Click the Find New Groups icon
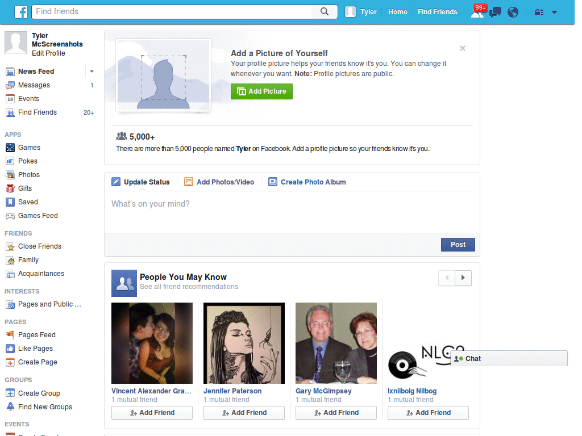582x436 pixels. pyautogui.click(x=10, y=406)
